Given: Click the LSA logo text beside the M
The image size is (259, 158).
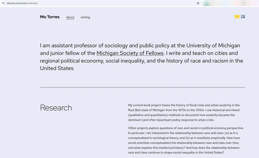Looking at the screenshot, I should (x=243, y=17).
